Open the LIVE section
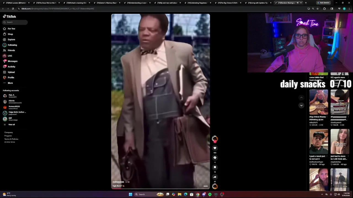Screen dimensions: 353x198 (8, 56)
